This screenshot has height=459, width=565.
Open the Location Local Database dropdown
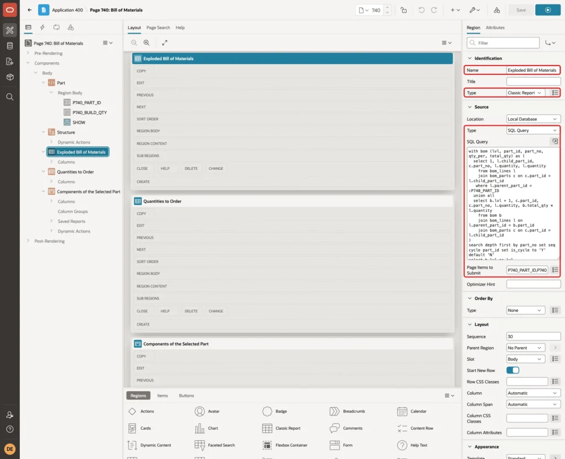pos(534,119)
